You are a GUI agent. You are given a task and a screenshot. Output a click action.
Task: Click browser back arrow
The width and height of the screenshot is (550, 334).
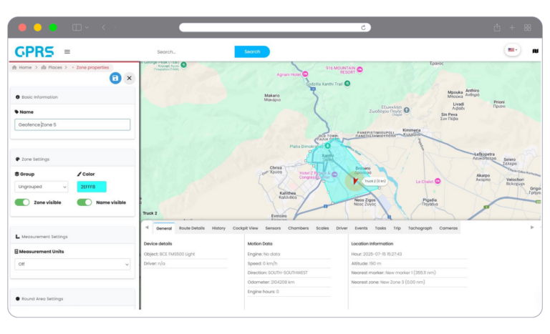click(103, 27)
